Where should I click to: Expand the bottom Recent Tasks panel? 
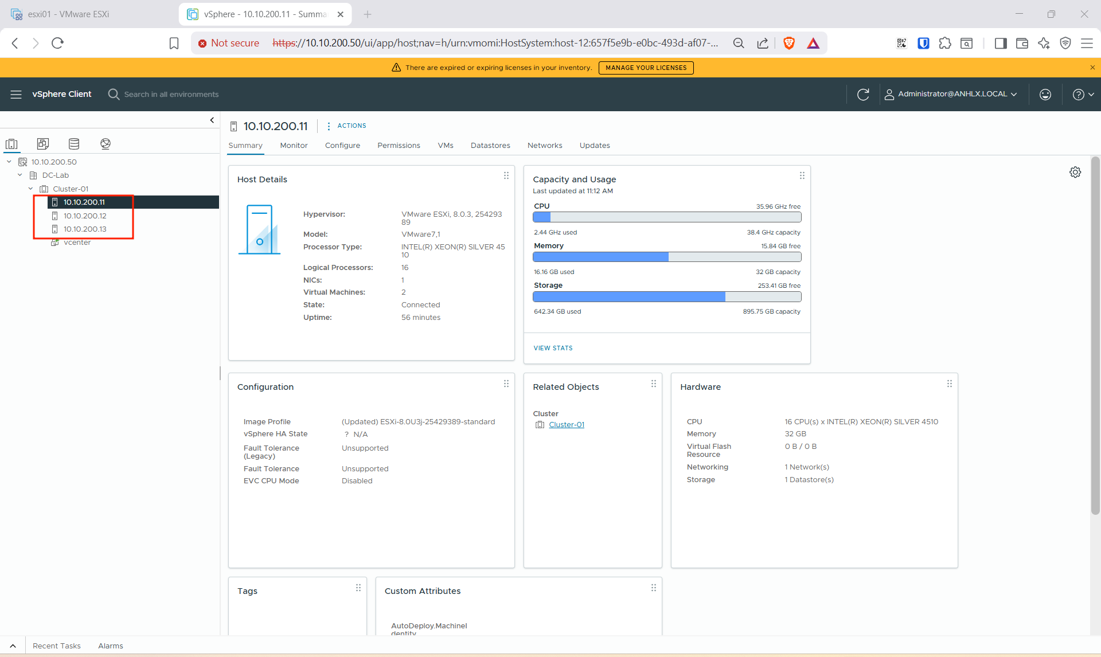pyautogui.click(x=13, y=646)
